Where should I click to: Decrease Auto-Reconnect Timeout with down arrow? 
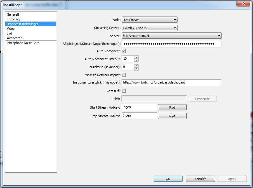pos(136,61)
